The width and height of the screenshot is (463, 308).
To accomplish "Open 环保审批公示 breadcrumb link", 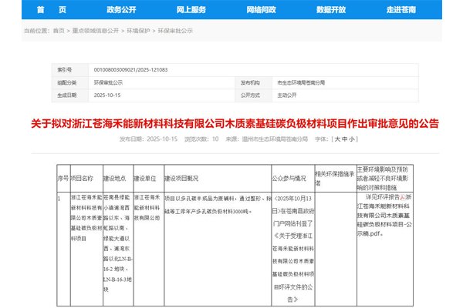I will 174,32.
